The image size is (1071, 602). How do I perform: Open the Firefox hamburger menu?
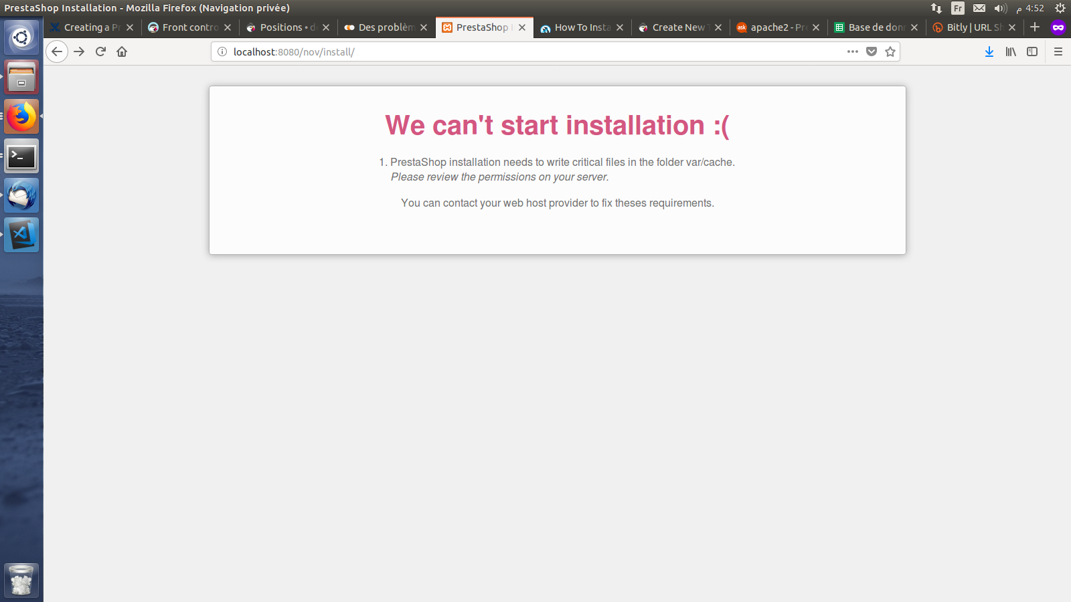pos(1058,52)
